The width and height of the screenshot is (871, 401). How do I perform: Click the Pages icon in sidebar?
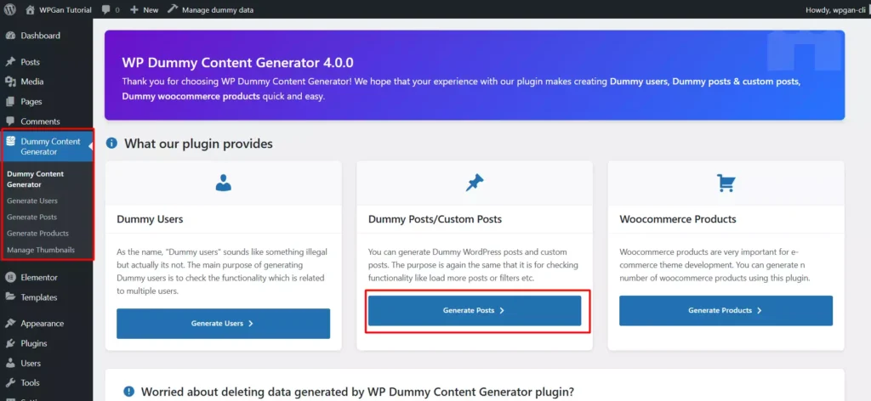click(x=10, y=101)
